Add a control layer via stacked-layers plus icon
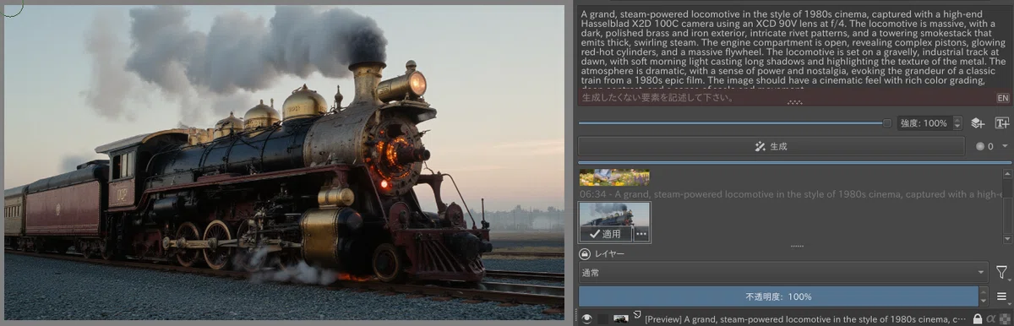 coord(978,123)
